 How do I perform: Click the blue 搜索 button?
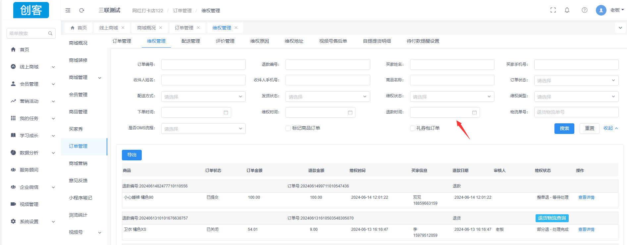click(x=564, y=128)
